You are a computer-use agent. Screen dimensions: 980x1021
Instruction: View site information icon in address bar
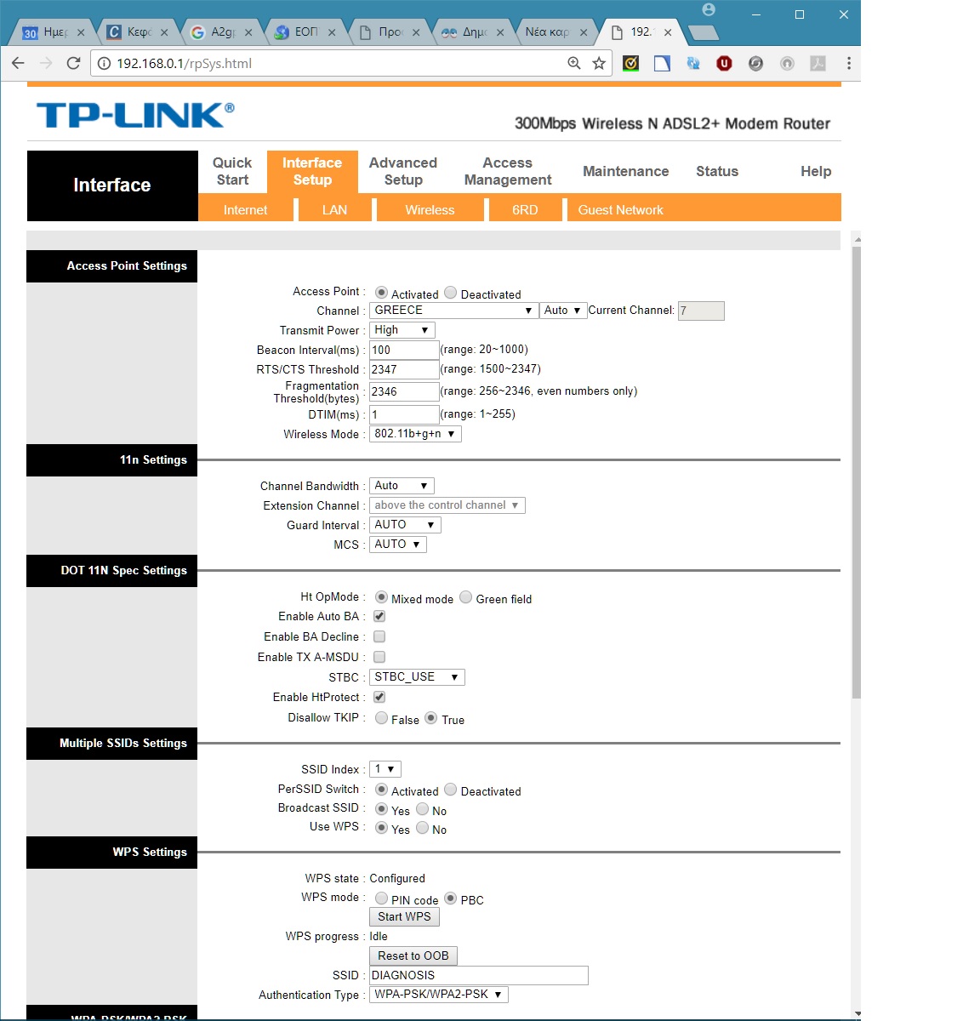104,63
